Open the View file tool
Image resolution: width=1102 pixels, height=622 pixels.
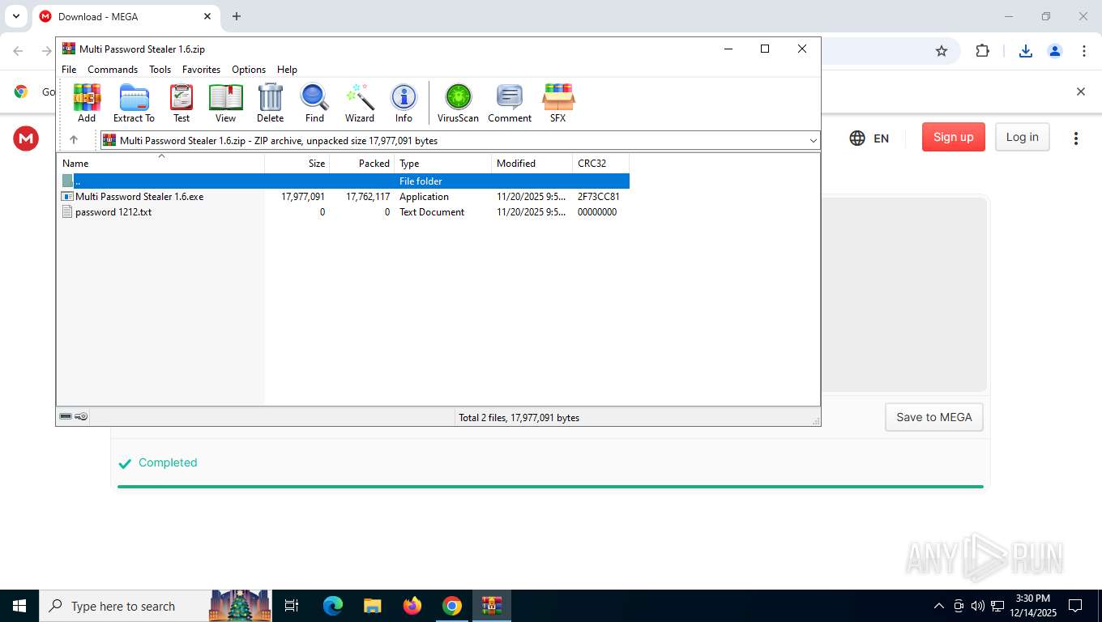[225, 103]
